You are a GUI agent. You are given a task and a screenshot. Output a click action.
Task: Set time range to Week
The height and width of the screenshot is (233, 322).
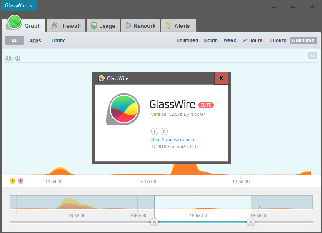click(230, 40)
